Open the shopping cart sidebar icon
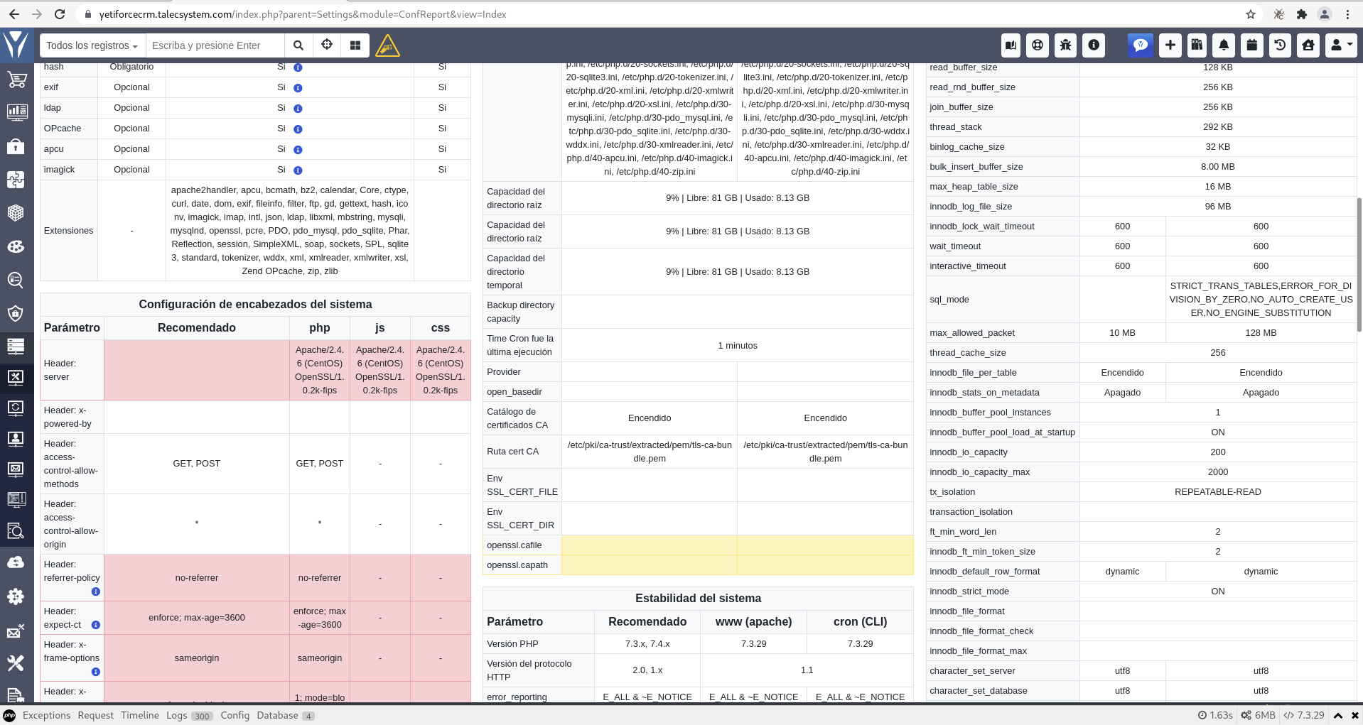This screenshot has width=1363, height=725. pyautogui.click(x=16, y=80)
